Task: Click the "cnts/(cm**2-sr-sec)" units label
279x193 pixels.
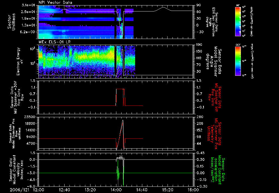Action: click(251, 22)
